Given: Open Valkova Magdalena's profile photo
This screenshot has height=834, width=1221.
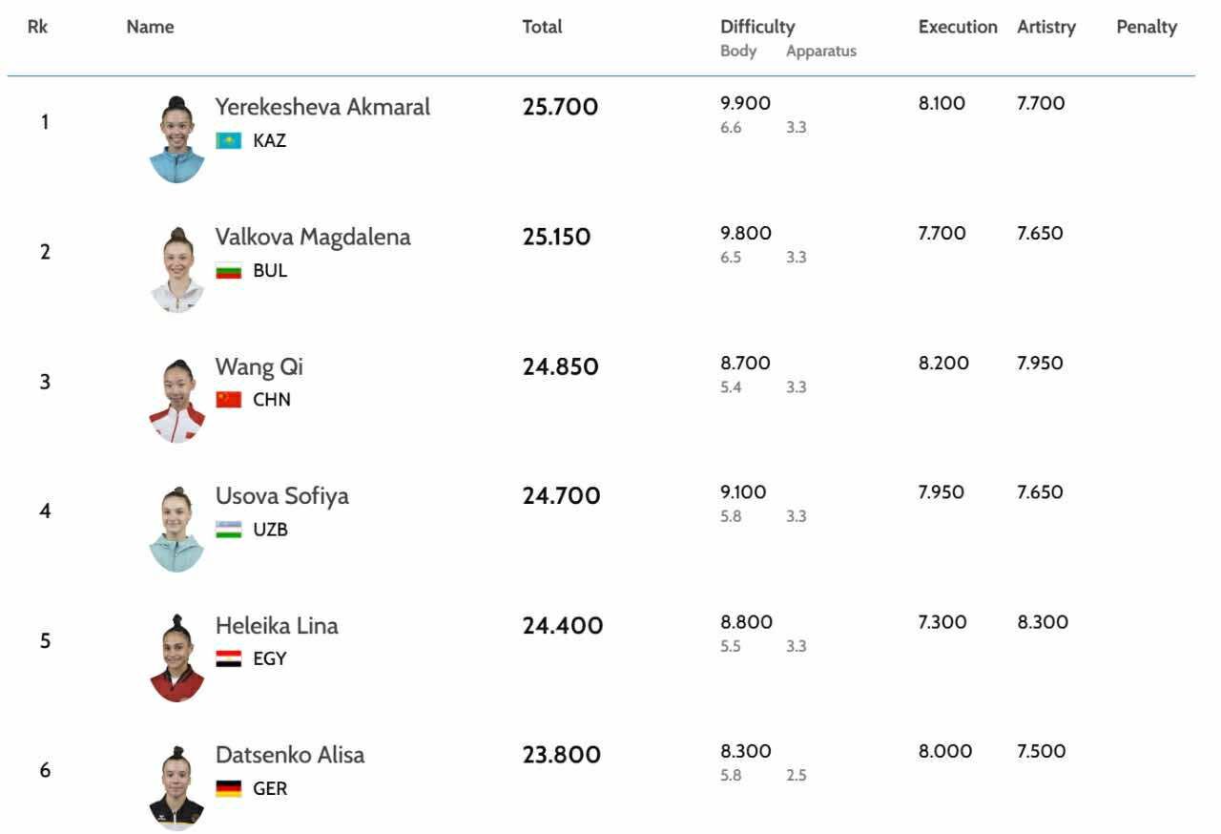Looking at the screenshot, I should 176,269.
